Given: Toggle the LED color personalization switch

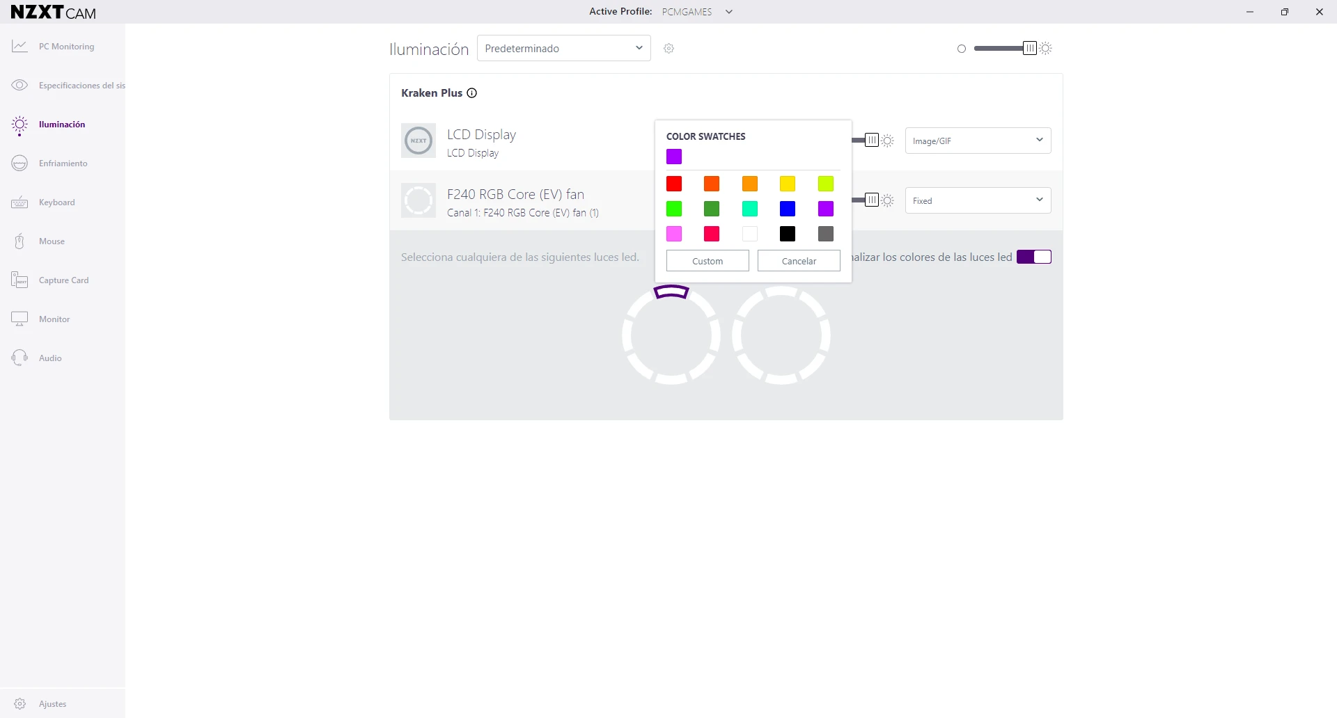Looking at the screenshot, I should [1034, 257].
